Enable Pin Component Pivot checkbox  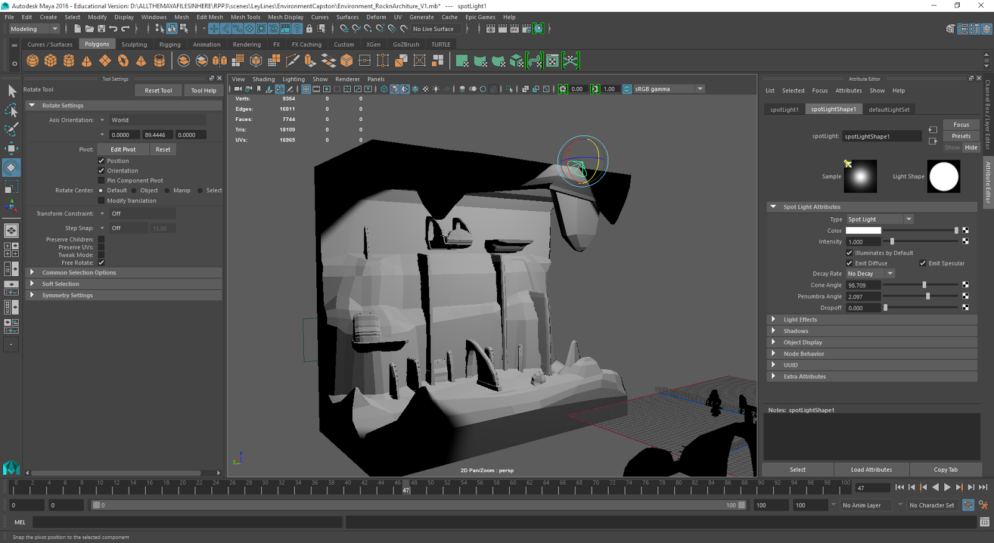pyautogui.click(x=101, y=181)
